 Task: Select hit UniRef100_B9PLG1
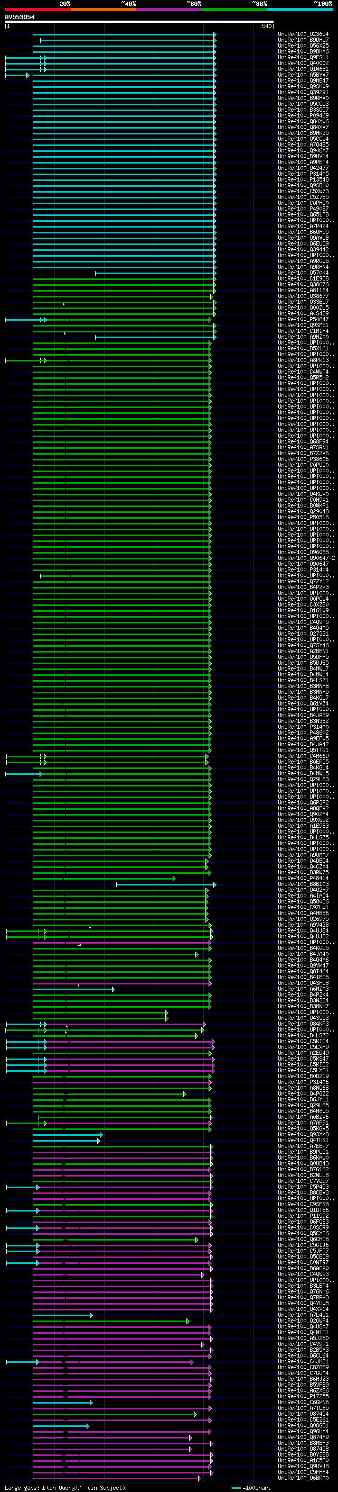click(x=303, y=1152)
